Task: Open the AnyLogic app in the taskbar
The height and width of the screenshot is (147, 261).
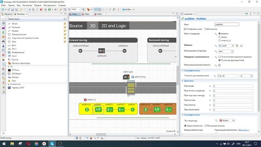Action: point(52,144)
